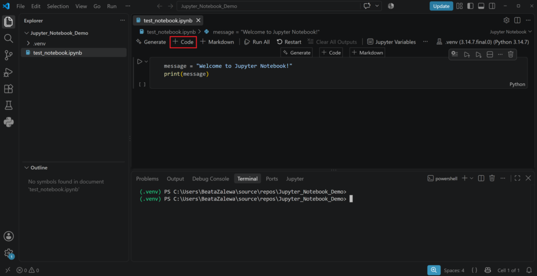Switch to the Debug Console tab
This screenshot has height=276, width=537.
pos(211,178)
